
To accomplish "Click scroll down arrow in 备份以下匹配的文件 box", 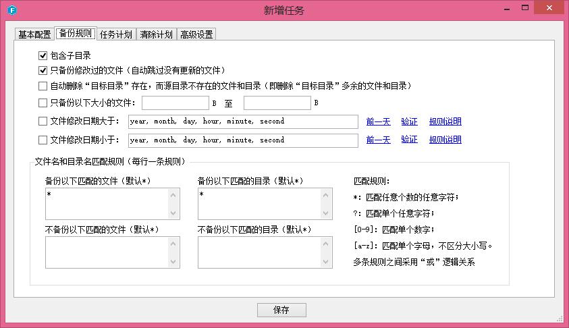I will coord(173,213).
